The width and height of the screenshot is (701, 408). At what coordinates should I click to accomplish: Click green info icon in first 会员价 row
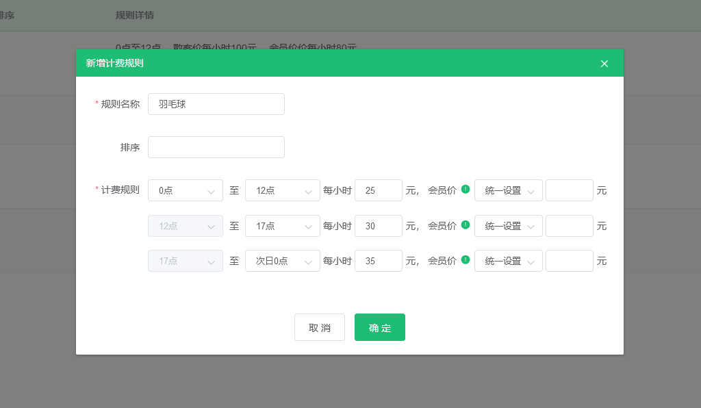click(x=466, y=190)
